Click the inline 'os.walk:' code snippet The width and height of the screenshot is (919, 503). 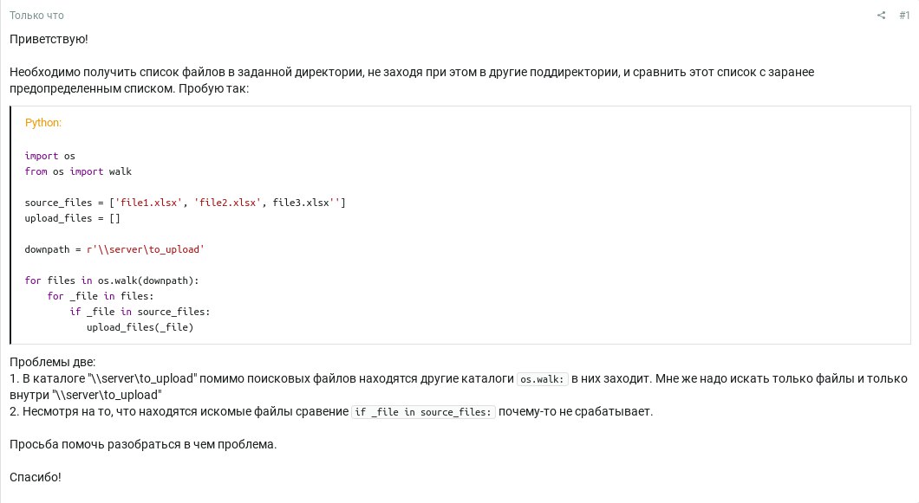pyautogui.click(x=543, y=379)
